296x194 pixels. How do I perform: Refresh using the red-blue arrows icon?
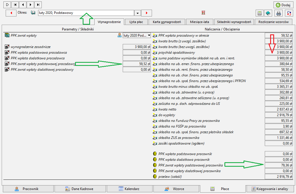click(x=289, y=13)
